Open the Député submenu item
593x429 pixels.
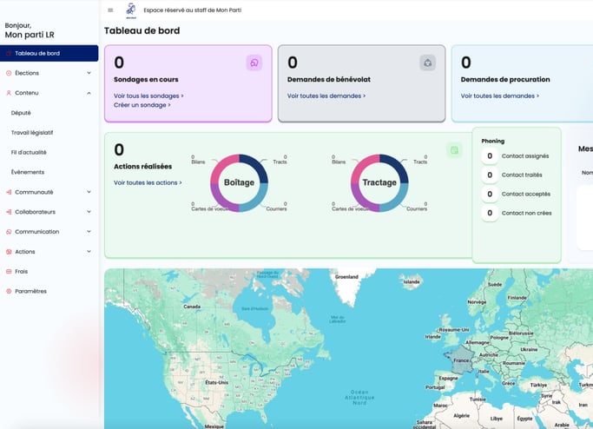pyautogui.click(x=21, y=113)
